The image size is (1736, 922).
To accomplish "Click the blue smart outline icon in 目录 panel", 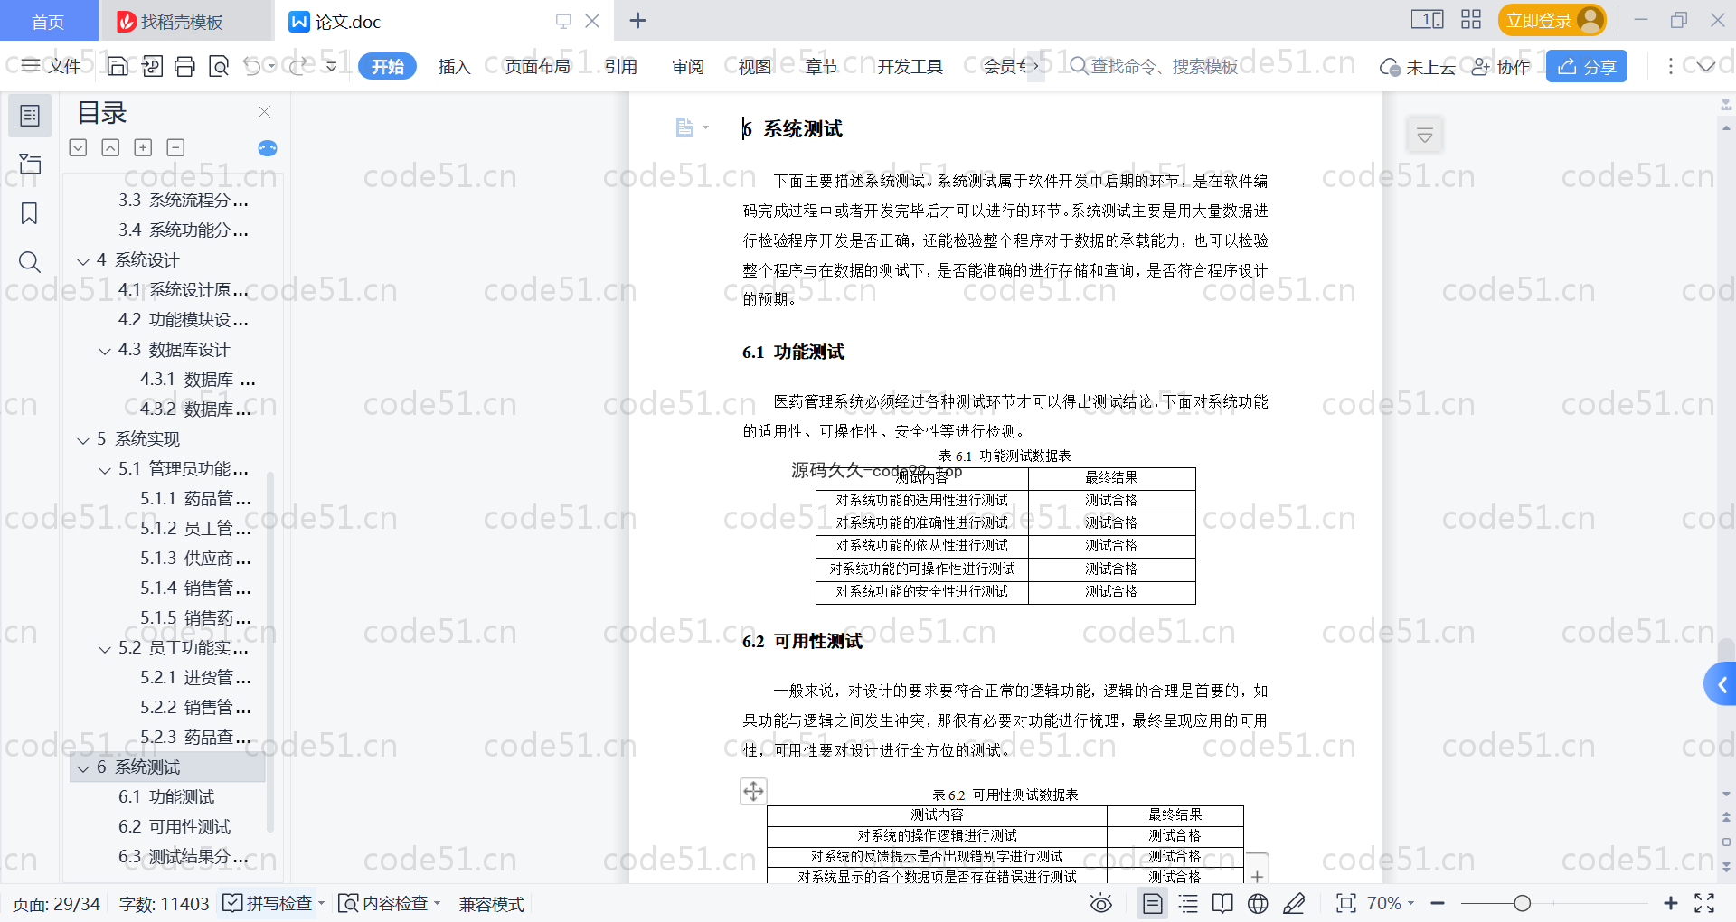I will (x=268, y=148).
